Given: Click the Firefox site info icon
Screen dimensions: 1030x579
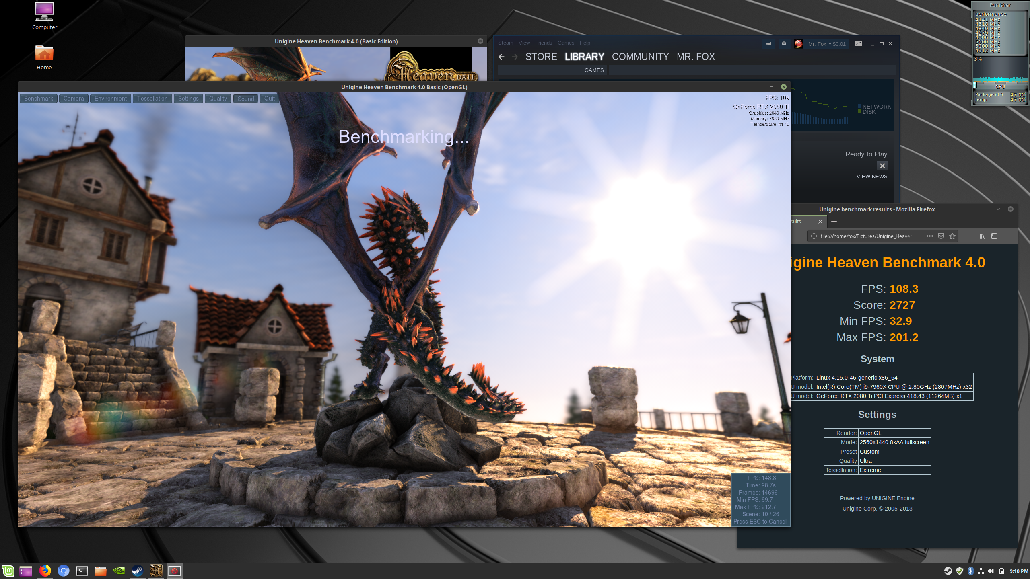Looking at the screenshot, I should click(814, 236).
